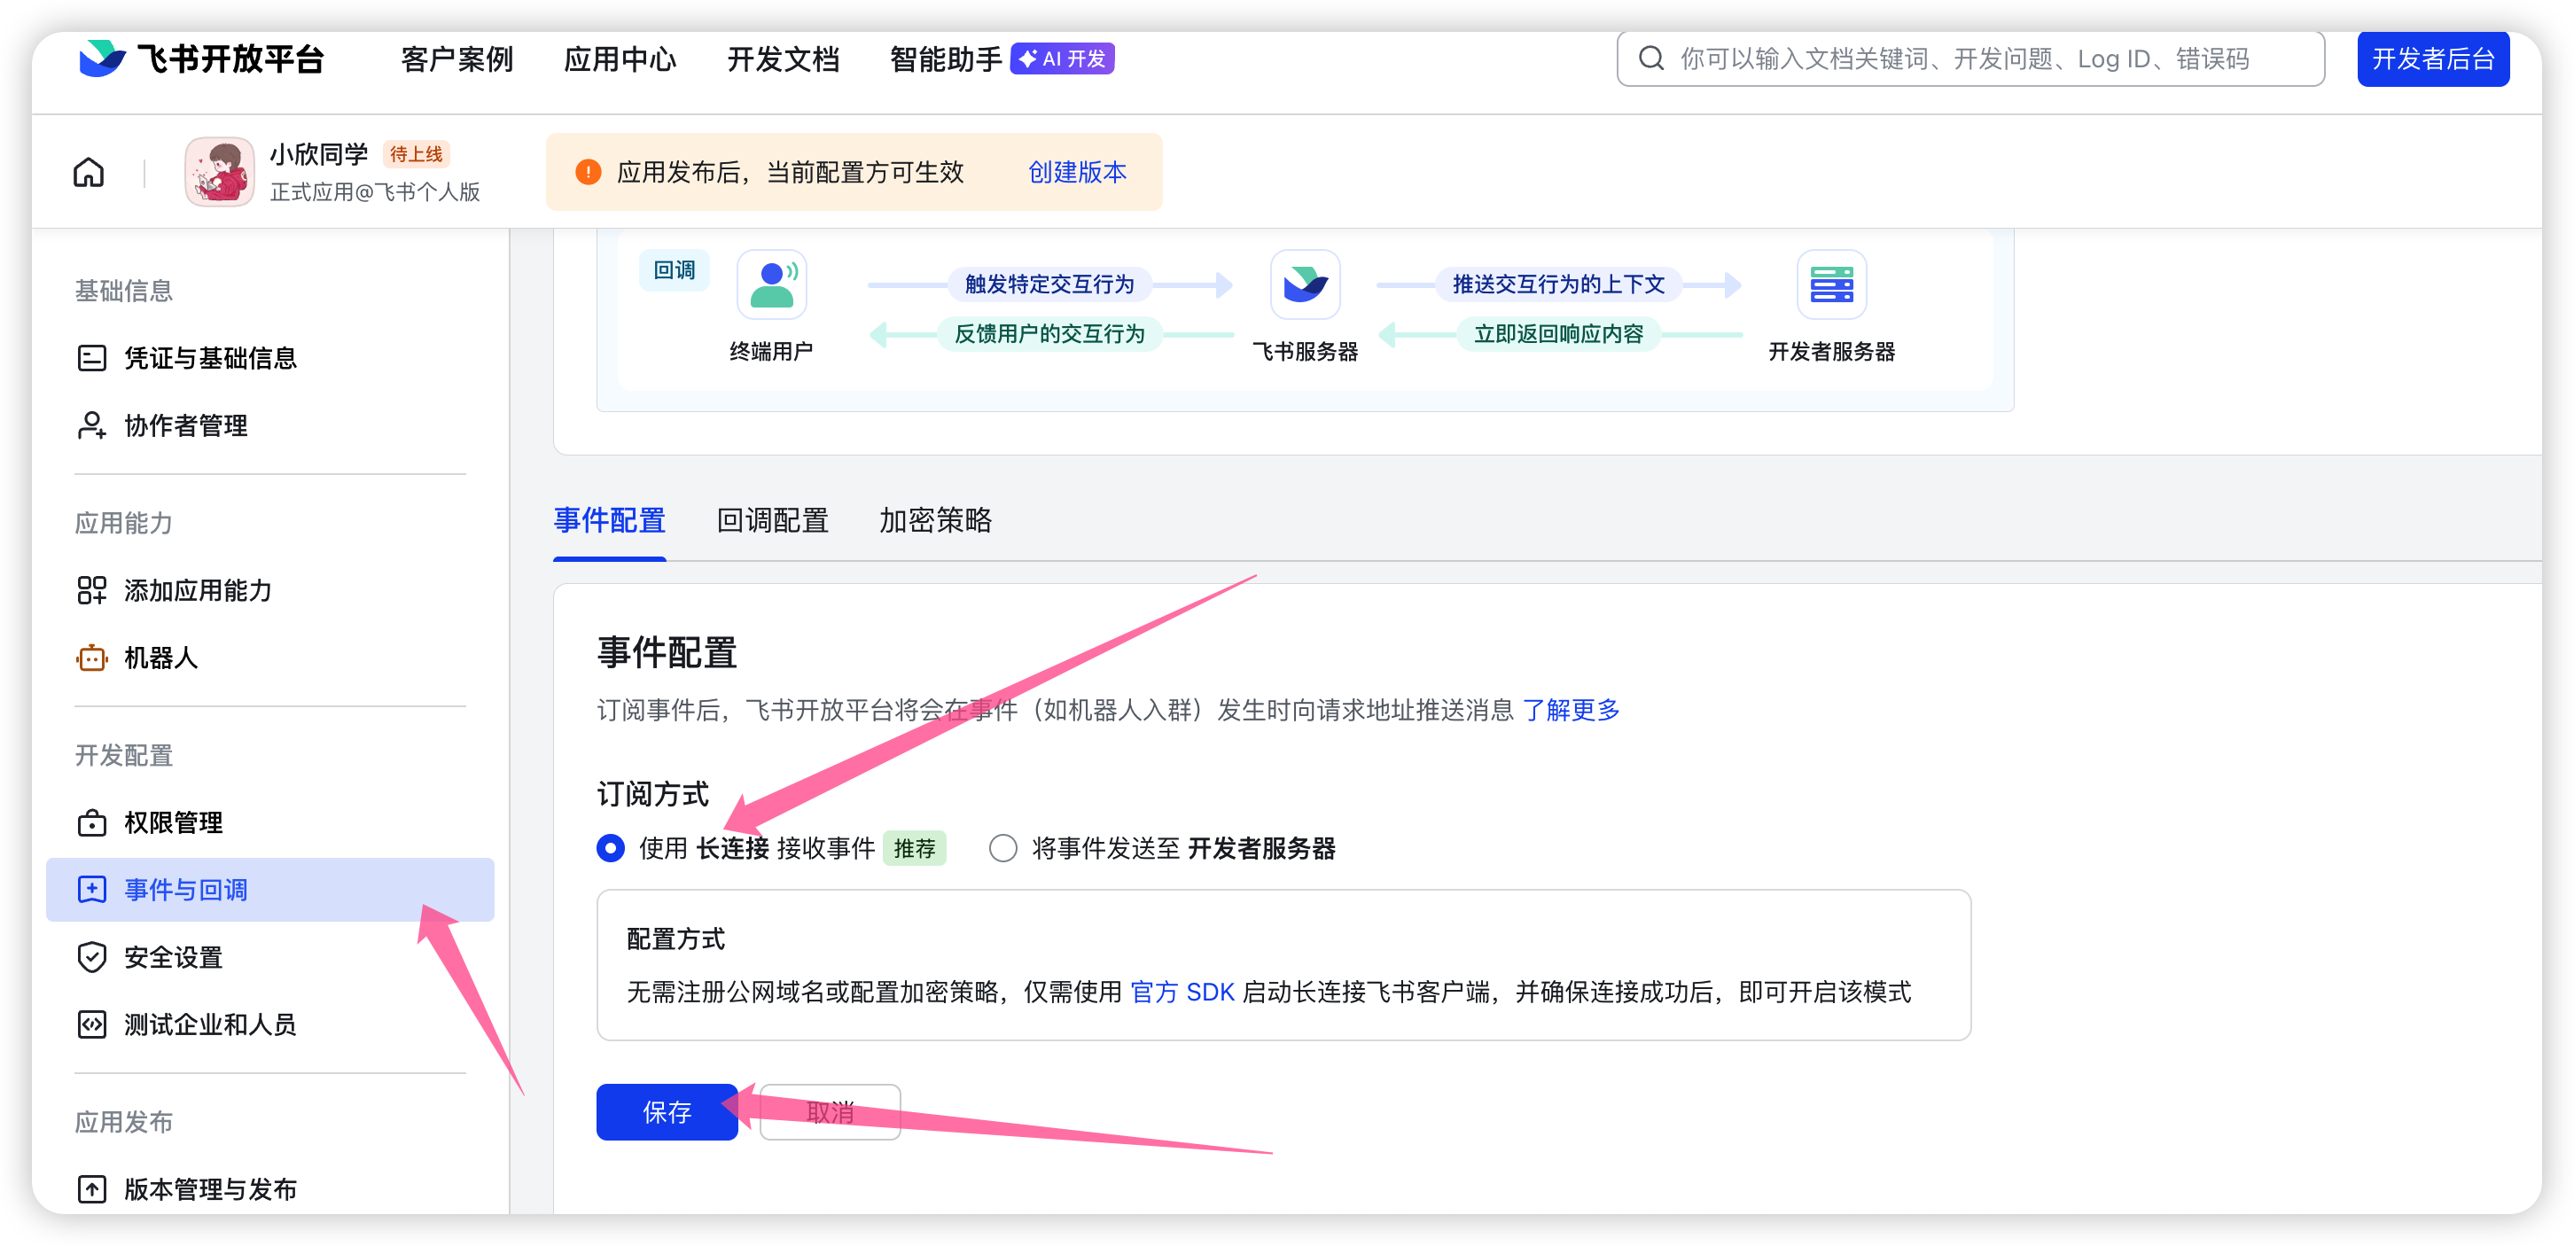Open 安全设置 with the shield icon
2574x1246 pixels.
coord(173,957)
